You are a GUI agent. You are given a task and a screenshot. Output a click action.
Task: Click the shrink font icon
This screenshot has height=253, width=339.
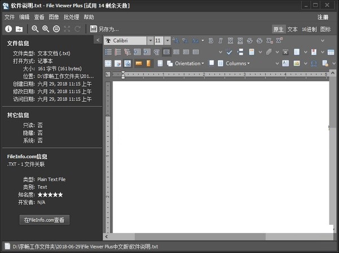[x=185, y=41]
